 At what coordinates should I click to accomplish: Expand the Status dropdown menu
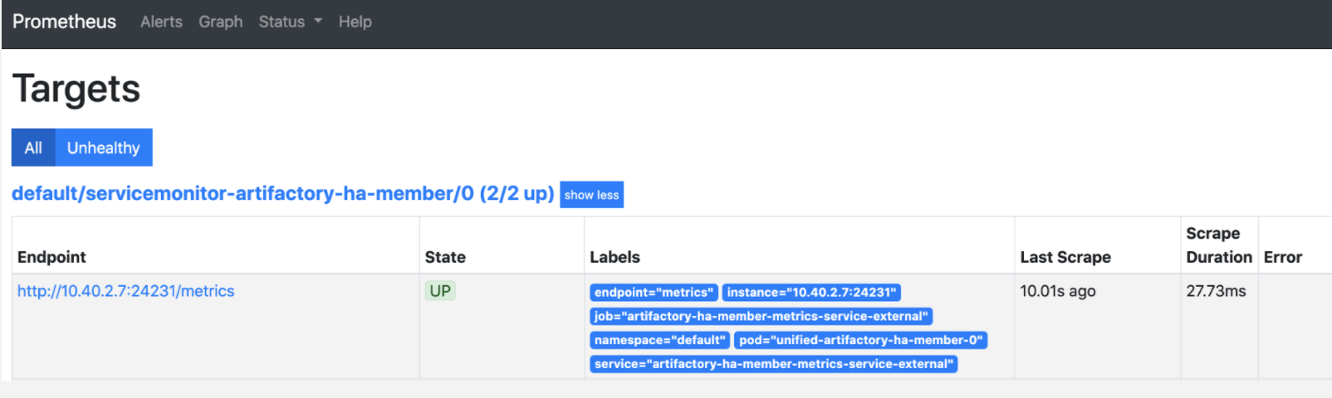pyautogui.click(x=290, y=22)
